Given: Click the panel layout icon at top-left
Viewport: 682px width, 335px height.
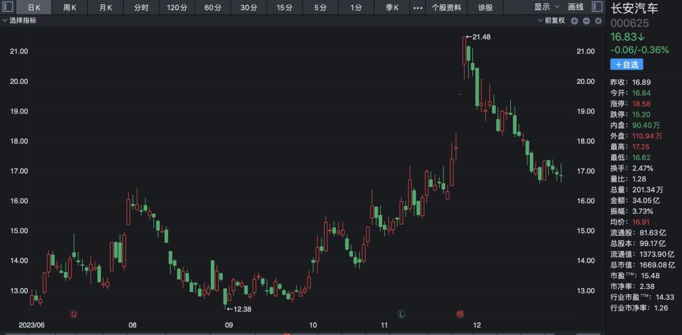Looking at the screenshot, I should (x=6, y=8).
